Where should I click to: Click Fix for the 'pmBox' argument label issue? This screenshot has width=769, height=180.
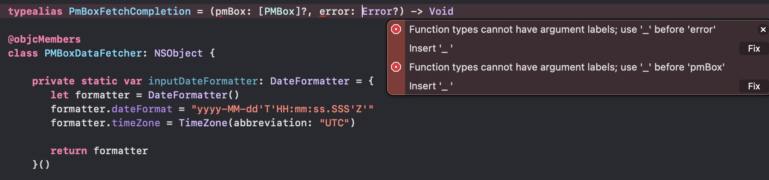(x=754, y=86)
